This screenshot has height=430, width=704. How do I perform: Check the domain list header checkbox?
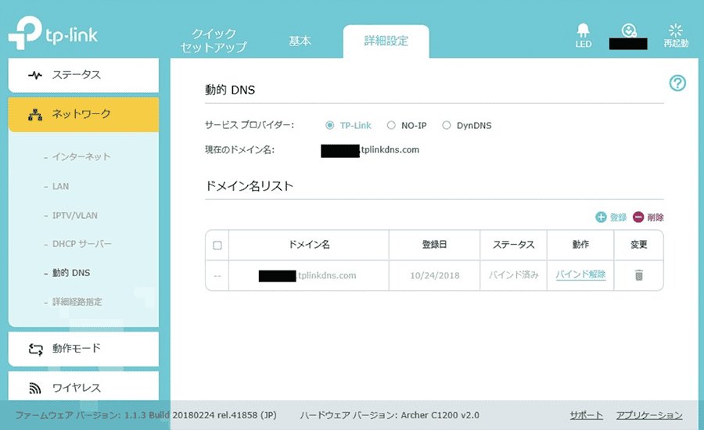tap(217, 245)
